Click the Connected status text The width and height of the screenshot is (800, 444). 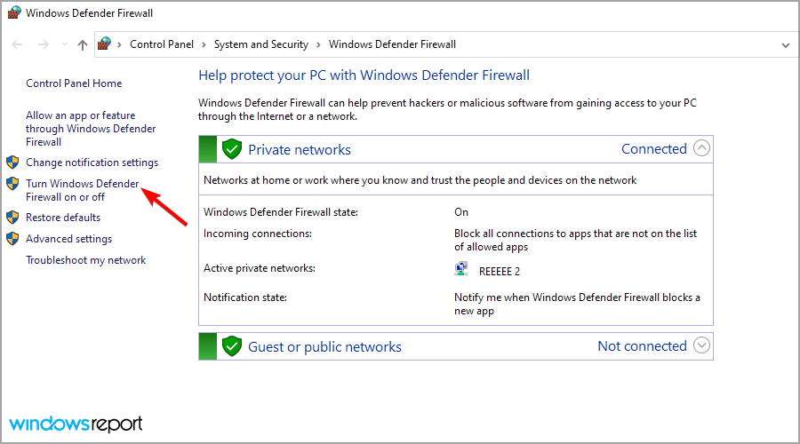[x=654, y=149]
